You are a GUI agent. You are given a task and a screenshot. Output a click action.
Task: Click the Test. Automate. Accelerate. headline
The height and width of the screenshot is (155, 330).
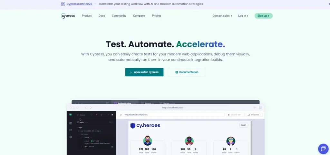pyautogui.click(x=165, y=44)
